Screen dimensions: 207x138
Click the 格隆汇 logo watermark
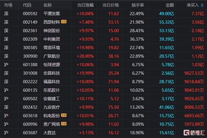click(194, 133)
